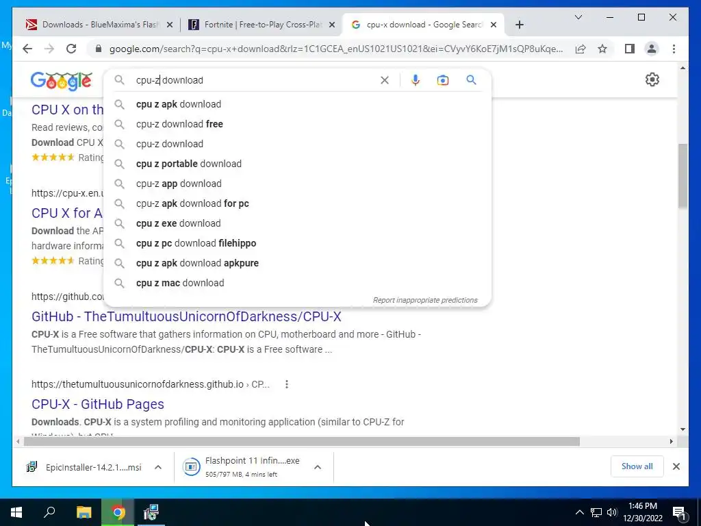Open Windows Start menu
The height and width of the screenshot is (526, 701).
click(x=16, y=512)
